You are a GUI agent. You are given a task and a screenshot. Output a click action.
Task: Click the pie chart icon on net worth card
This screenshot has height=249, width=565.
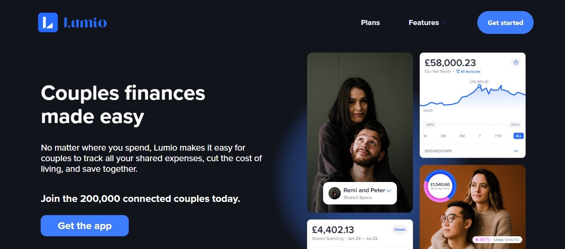pos(515,62)
